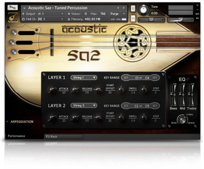Image resolution: width=204 pixels, height=169 pixels.
Task: Go to the previous instrument arrow
Action: coord(118,8)
